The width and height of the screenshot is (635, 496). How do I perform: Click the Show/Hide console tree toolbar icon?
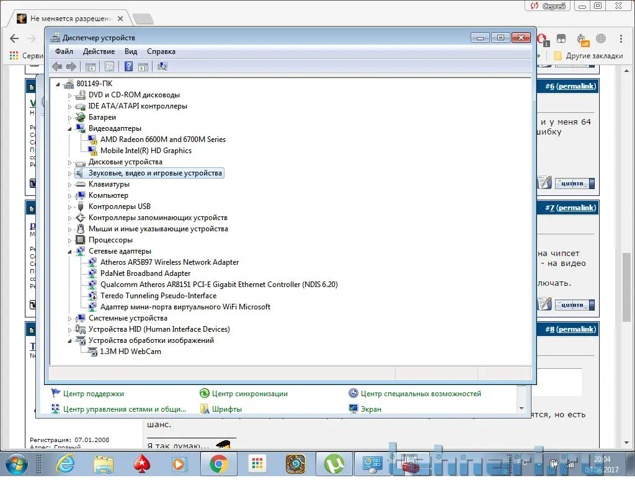tap(91, 66)
